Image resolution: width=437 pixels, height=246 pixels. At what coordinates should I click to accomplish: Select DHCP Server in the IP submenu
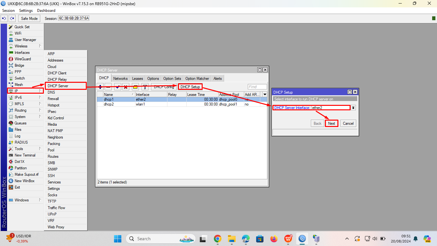pos(66,86)
